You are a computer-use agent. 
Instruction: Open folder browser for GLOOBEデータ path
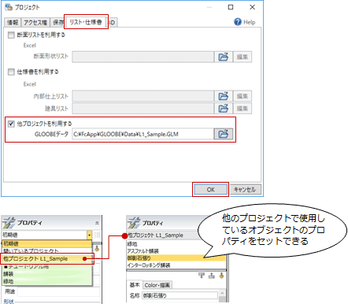pos(223,134)
